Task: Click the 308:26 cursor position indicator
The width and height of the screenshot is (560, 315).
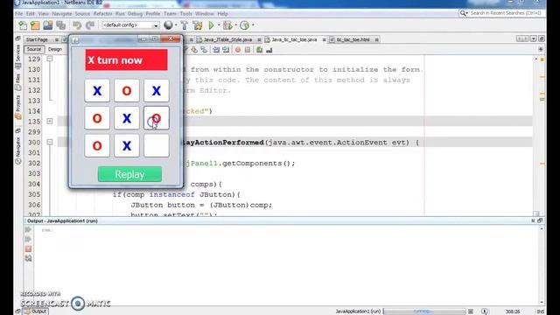Action: coord(513,311)
